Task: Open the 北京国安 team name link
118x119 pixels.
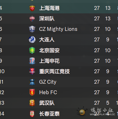Action: [x=49, y=50]
